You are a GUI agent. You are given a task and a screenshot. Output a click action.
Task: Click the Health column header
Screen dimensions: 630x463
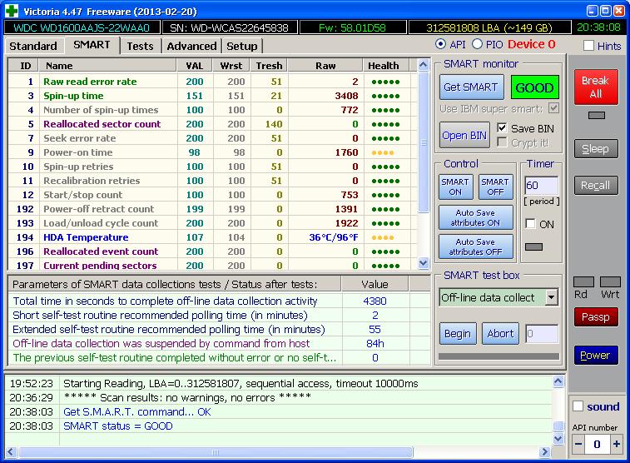(x=385, y=66)
